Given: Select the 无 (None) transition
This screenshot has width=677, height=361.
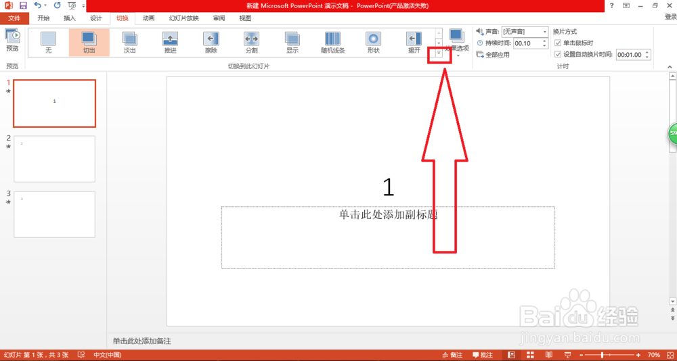Looking at the screenshot, I should click(x=48, y=43).
